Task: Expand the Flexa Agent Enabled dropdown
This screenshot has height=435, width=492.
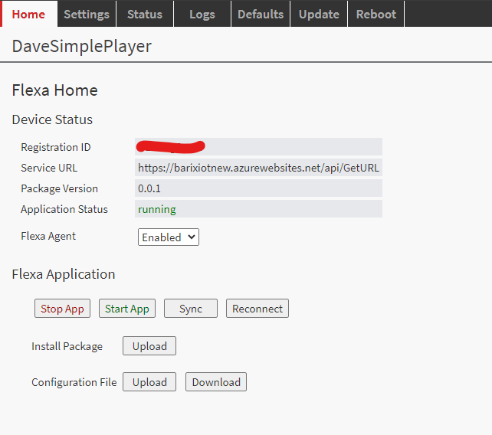Action: tap(169, 237)
